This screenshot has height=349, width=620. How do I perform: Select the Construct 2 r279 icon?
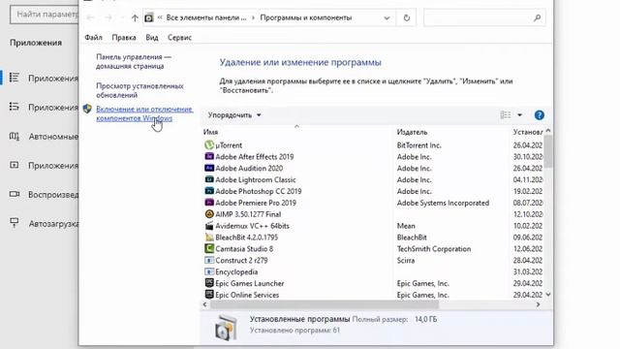point(209,260)
